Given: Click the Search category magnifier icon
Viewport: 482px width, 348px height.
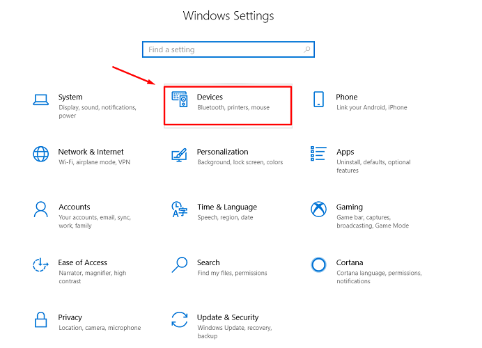Looking at the screenshot, I should click(180, 264).
